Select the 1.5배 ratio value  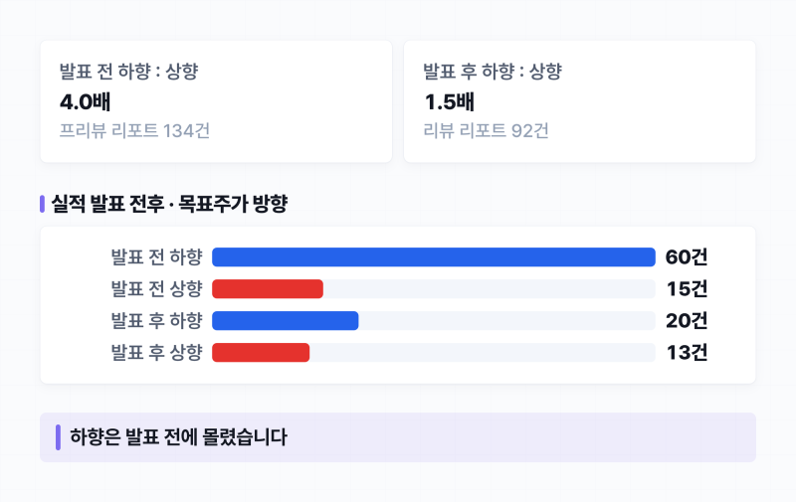(450, 102)
